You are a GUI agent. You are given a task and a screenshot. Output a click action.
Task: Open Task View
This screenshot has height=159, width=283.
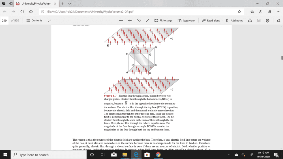pyautogui.click(x=102, y=155)
